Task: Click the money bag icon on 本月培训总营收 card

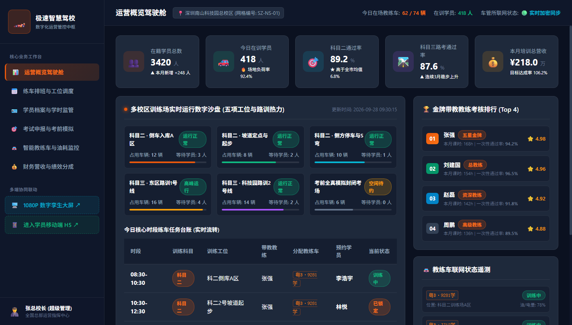Action: (493, 61)
